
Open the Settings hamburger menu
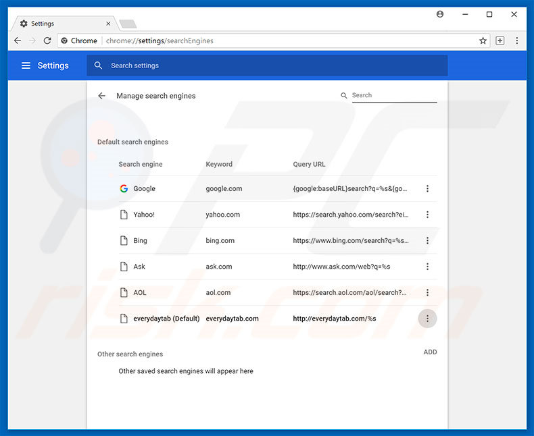pos(26,65)
